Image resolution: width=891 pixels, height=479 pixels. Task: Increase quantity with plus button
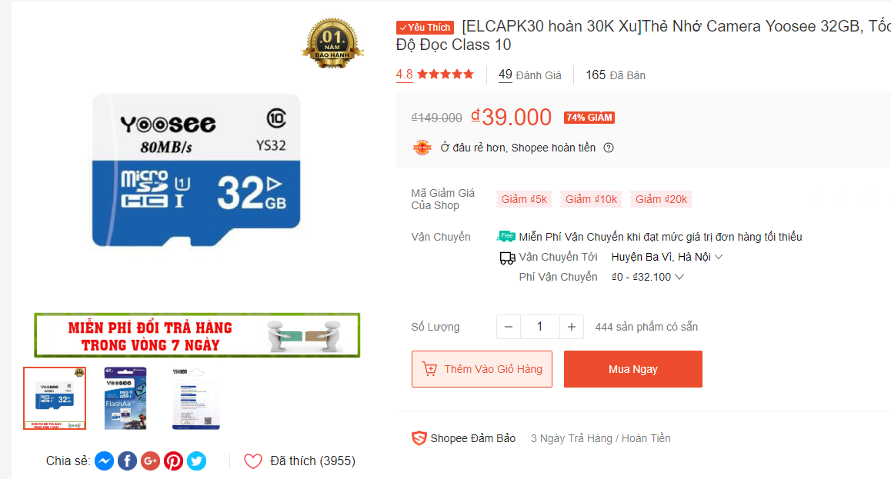tap(572, 327)
